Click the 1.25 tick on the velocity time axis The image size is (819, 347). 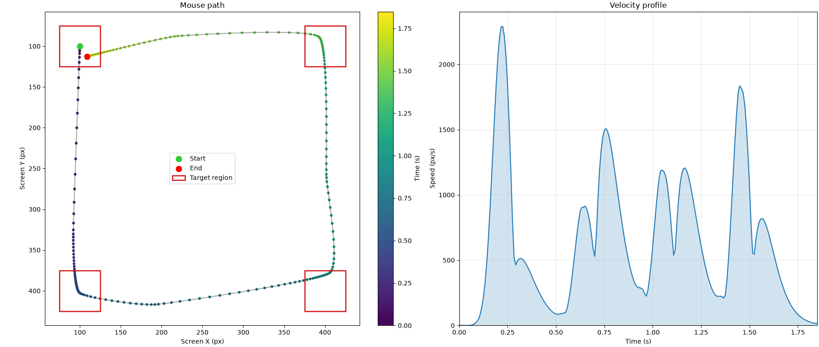tap(701, 333)
